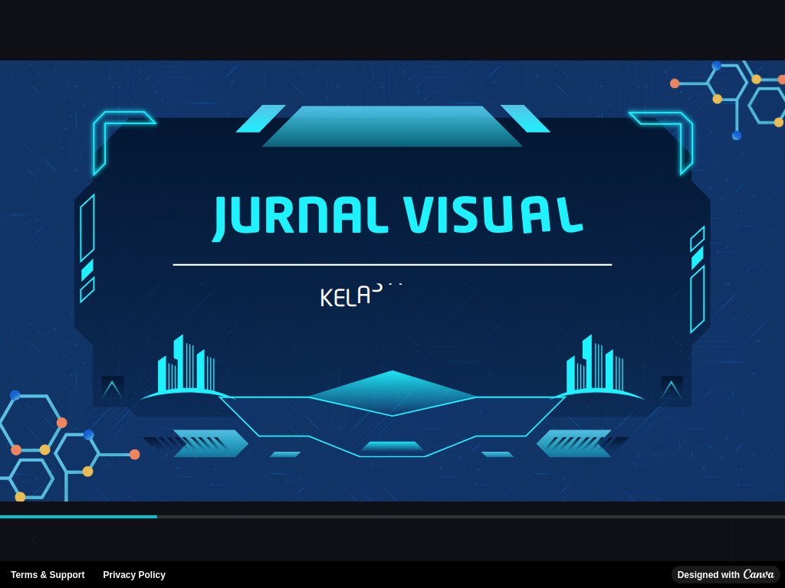Click the slide to advance the presentation

coord(392,283)
